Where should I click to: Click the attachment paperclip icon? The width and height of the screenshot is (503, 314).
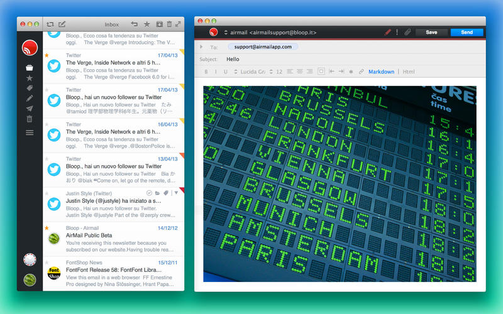pyautogui.click(x=407, y=32)
